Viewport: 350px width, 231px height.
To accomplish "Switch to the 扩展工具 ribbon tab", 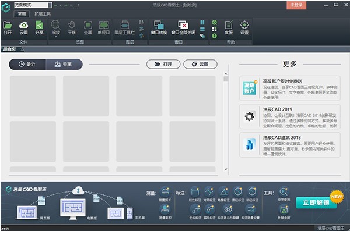I will pyautogui.click(x=43, y=14).
